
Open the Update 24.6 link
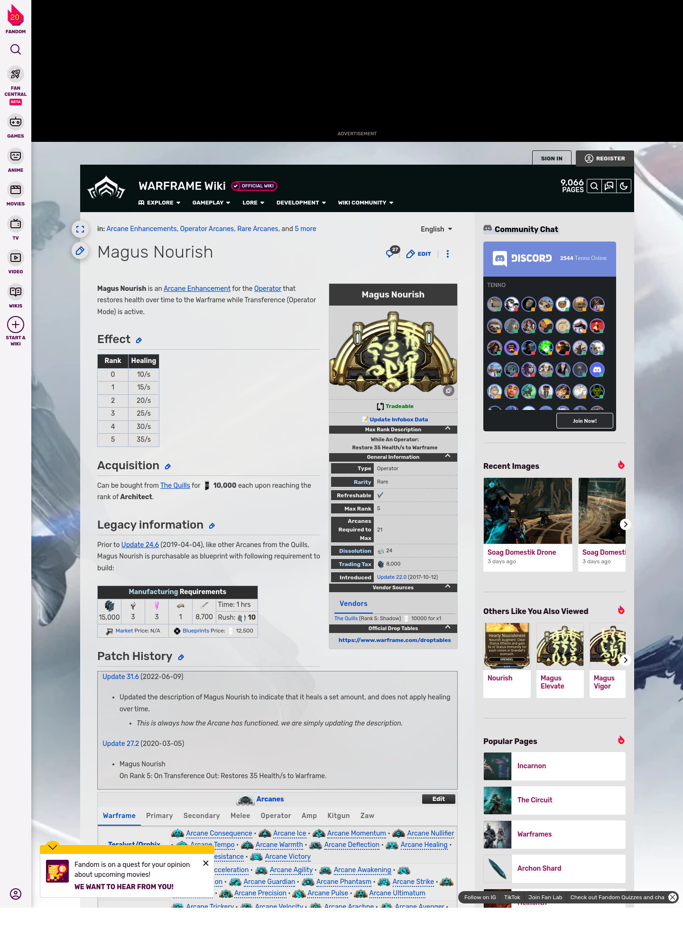[x=140, y=545]
